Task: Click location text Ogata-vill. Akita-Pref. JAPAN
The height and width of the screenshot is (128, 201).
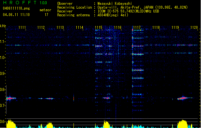Action: (125, 7)
